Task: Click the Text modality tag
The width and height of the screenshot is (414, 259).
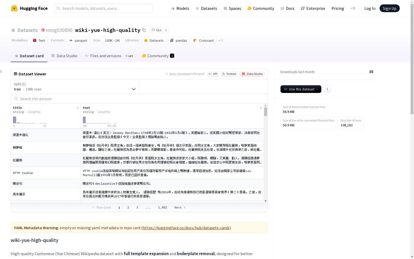Action: (x=39, y=40)
